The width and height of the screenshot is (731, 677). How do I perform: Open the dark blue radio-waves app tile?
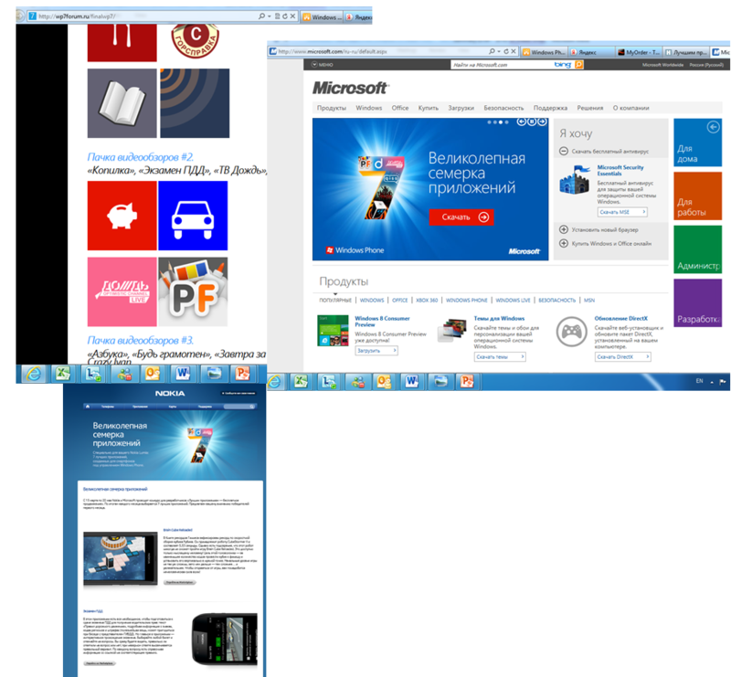tap(195, 103)
